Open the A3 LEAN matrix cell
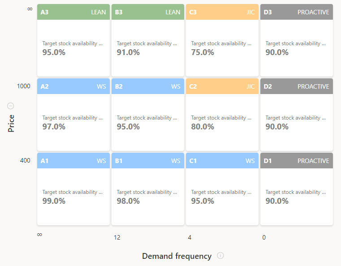Screen dimensions: 341x266 [x=73, y=48]
